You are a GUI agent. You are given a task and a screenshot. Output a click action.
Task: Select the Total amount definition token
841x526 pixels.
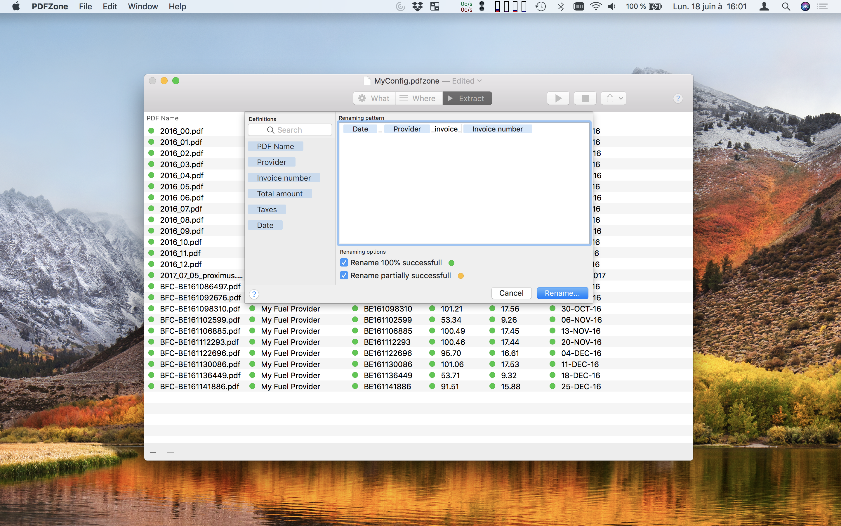[x=279, y=194]
